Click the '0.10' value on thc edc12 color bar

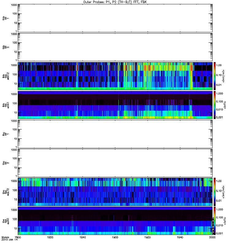pos(219,191)
